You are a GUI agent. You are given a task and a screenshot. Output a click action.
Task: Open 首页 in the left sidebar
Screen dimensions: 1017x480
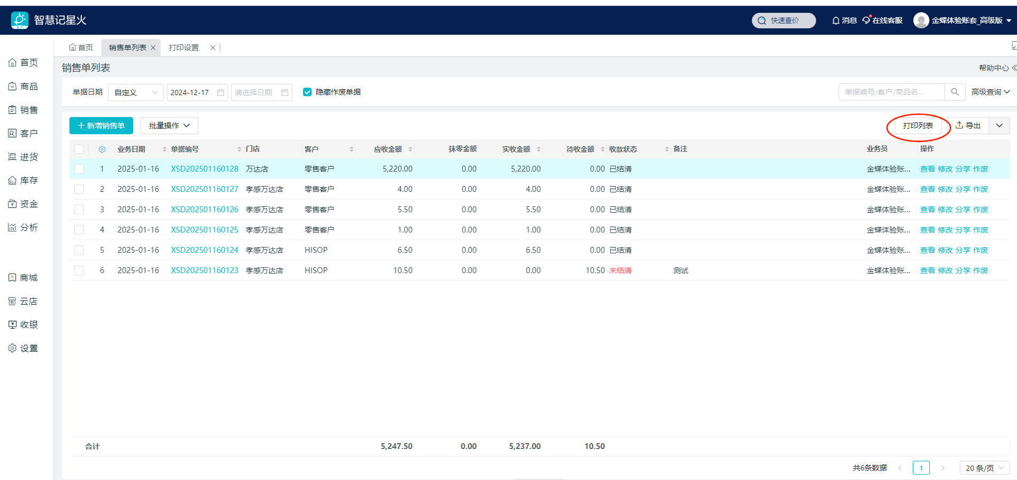click(x=23, y=63)
